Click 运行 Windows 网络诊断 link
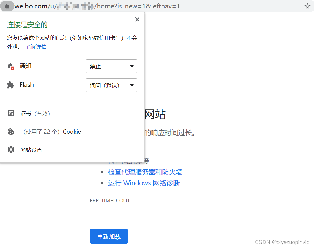 (144, 183)
